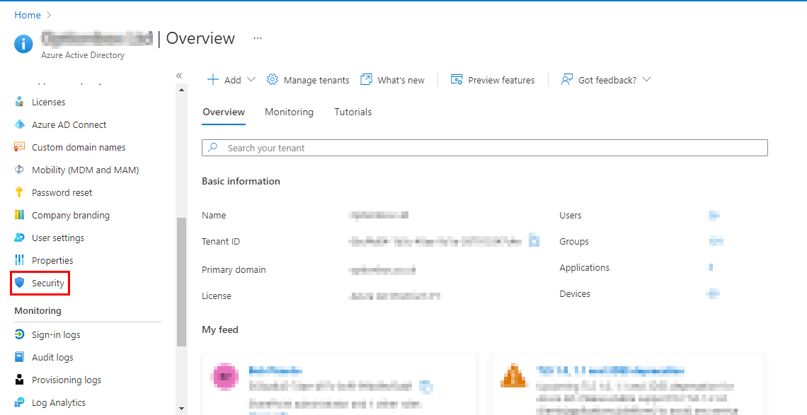Click the Properties icon
807x415 pixels.
tap(20, 260)
